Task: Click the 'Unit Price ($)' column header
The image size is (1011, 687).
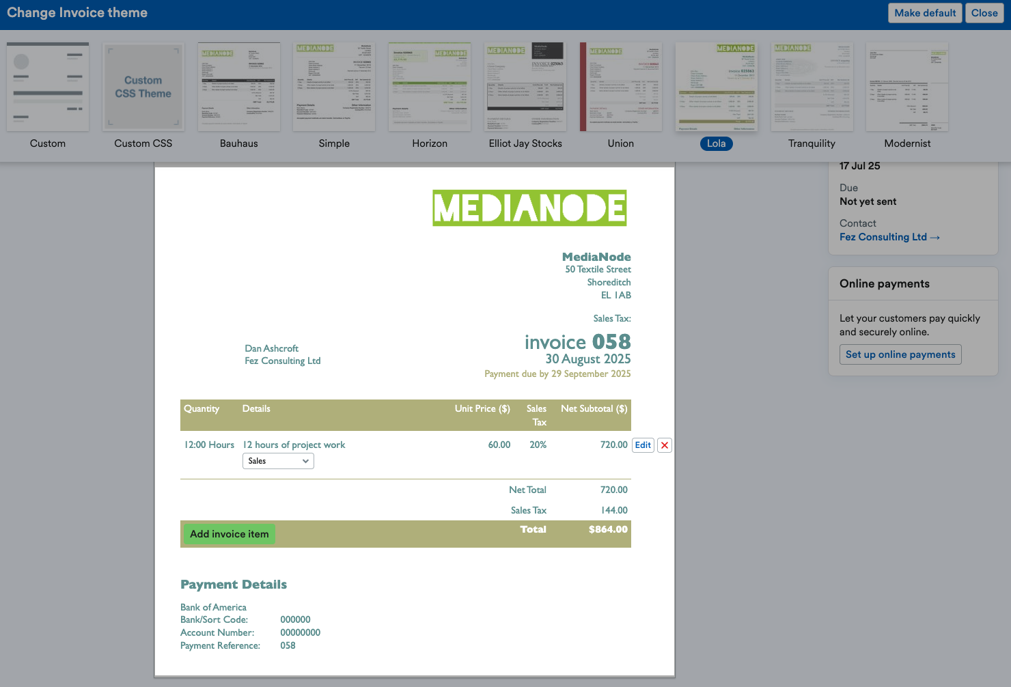Action: [x=482, y=408]
